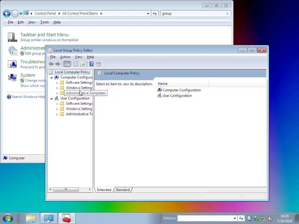
Task: Click the Control Panel back navigation button
Action: coord(7,13)
